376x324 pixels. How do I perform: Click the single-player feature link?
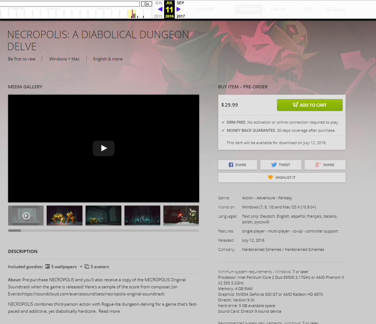coord(253,231)
